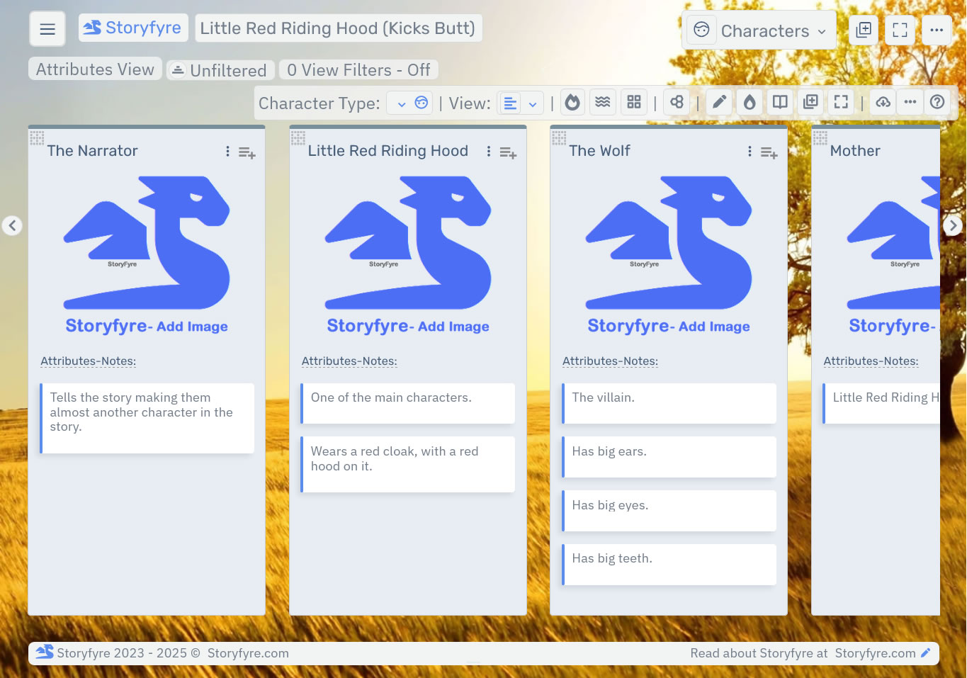967x678 pixels.
Task: Open the Characters dropdown
Action: (x=765, y=30)
